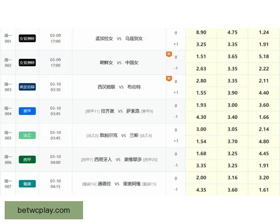Choose the 1.61 handicap odds
Viewport: 280px width, 224px height.
pos(264,190)
